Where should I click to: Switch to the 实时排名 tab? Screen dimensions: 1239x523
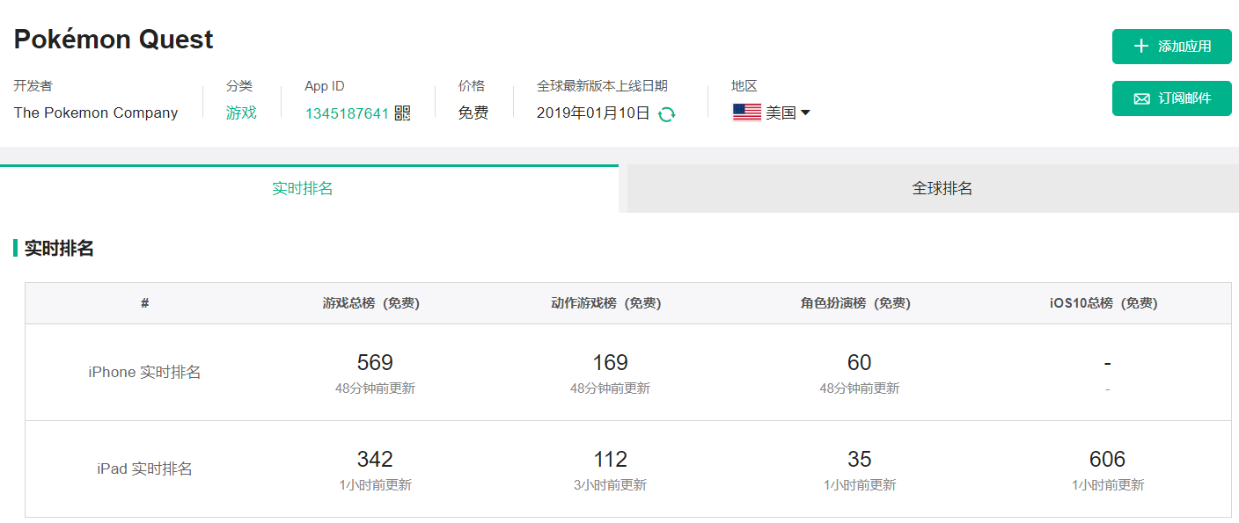pos(309,188)
